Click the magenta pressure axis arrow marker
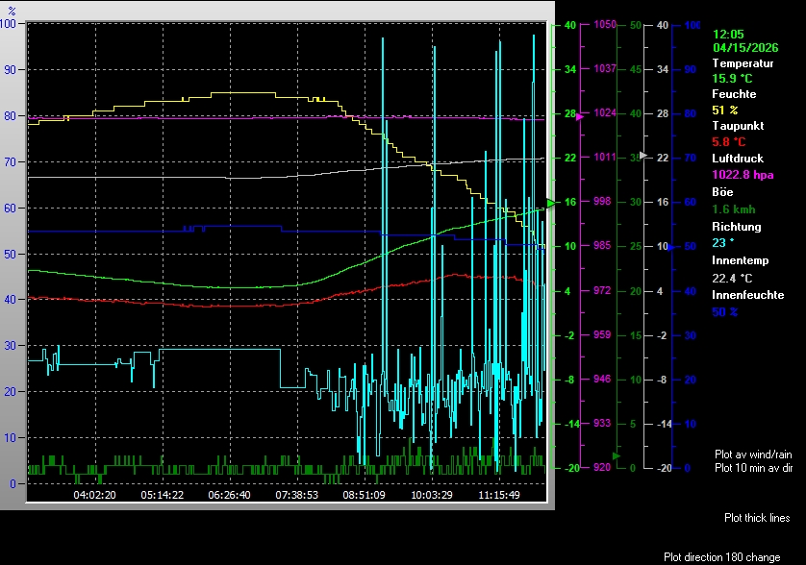The height and width of the screenshot is (565, 806). tap(579, 115)
